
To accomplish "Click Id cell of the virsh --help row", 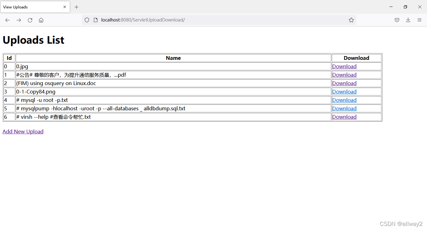I will [9, 117].
